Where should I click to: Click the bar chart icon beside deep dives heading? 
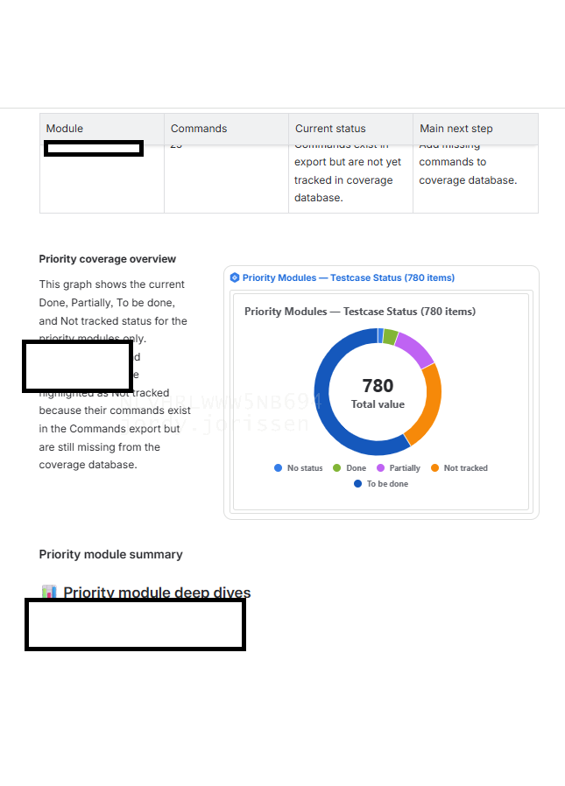coord(49,591)
